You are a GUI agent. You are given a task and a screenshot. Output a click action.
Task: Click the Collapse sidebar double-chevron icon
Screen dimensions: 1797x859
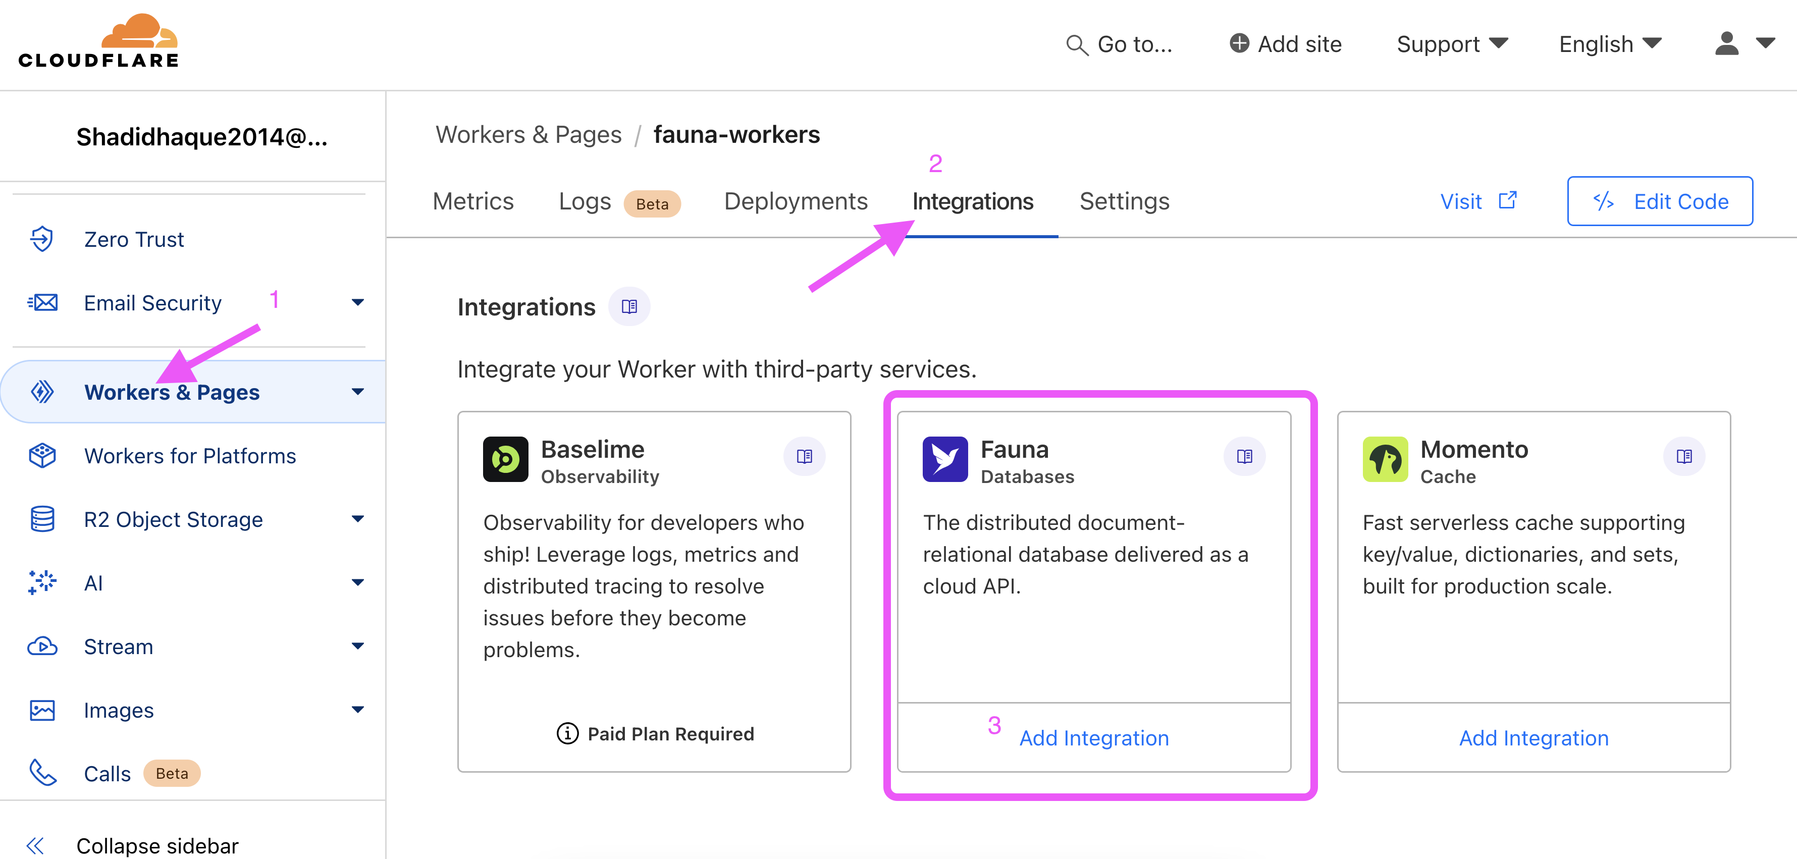coord(35,846)
